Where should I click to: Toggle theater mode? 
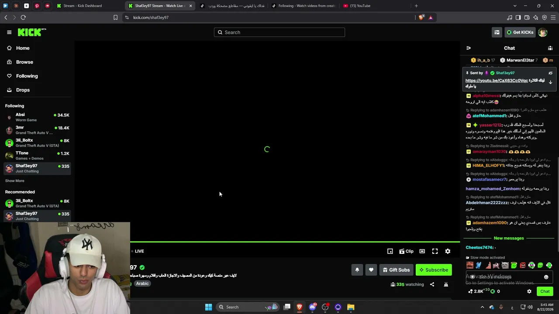(422, 251)
